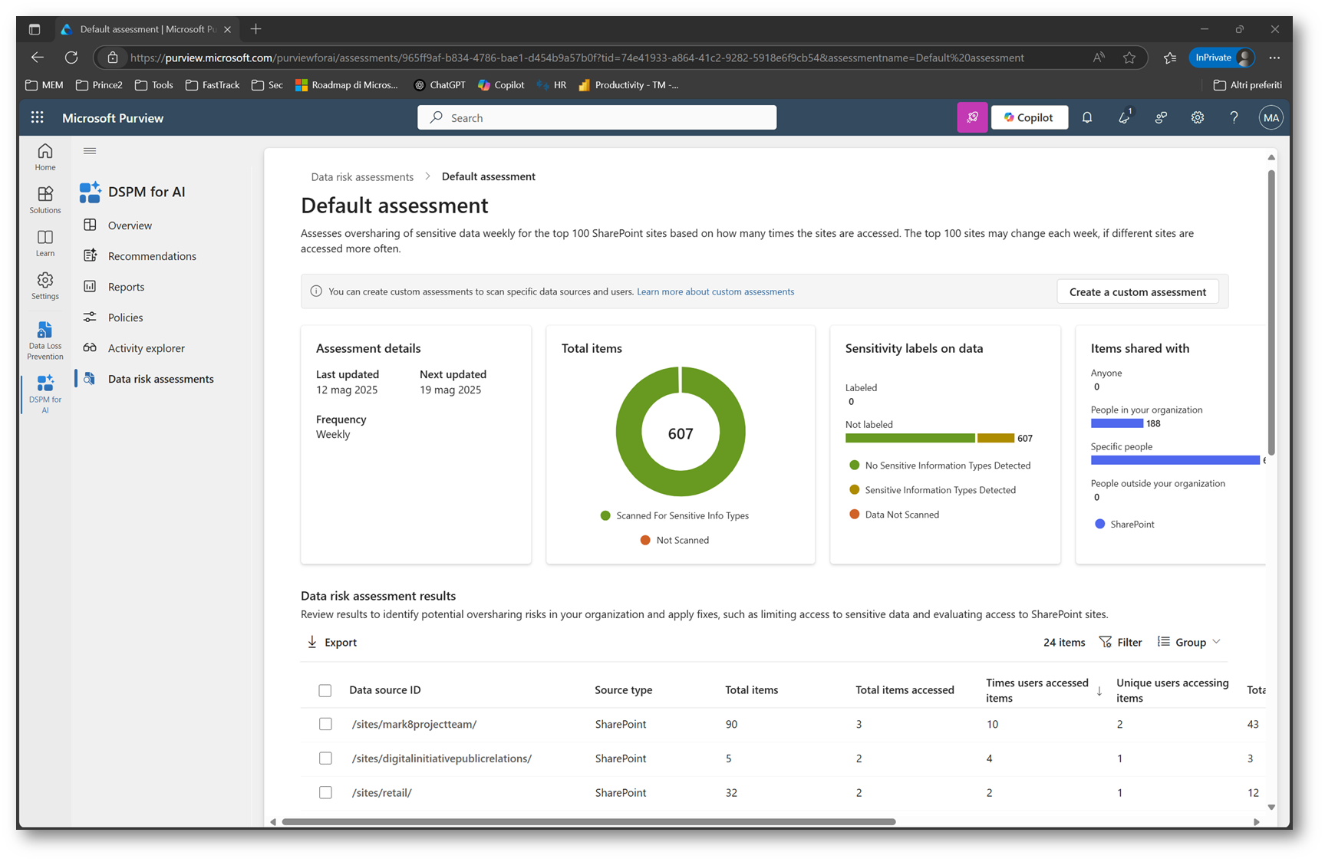The image size is (1325, 862).
Task: Open Overview in DSPM for AI menu
Action: [130, 225]
